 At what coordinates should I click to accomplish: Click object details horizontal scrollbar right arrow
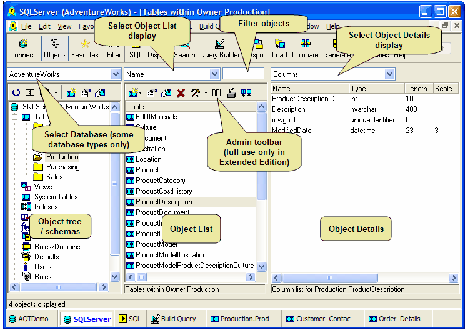click(454, 278)
